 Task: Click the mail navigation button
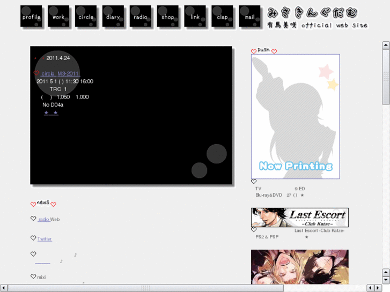[x=249, y=17]
